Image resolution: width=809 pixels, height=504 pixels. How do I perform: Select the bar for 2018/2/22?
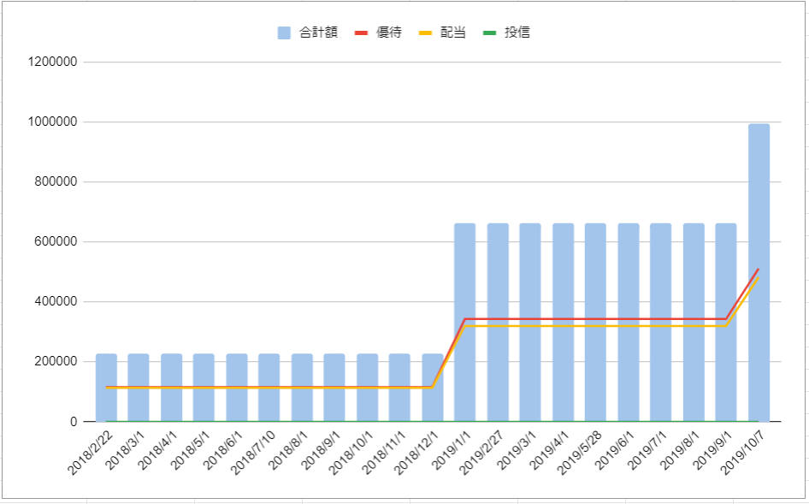click(x=106, y=388)
